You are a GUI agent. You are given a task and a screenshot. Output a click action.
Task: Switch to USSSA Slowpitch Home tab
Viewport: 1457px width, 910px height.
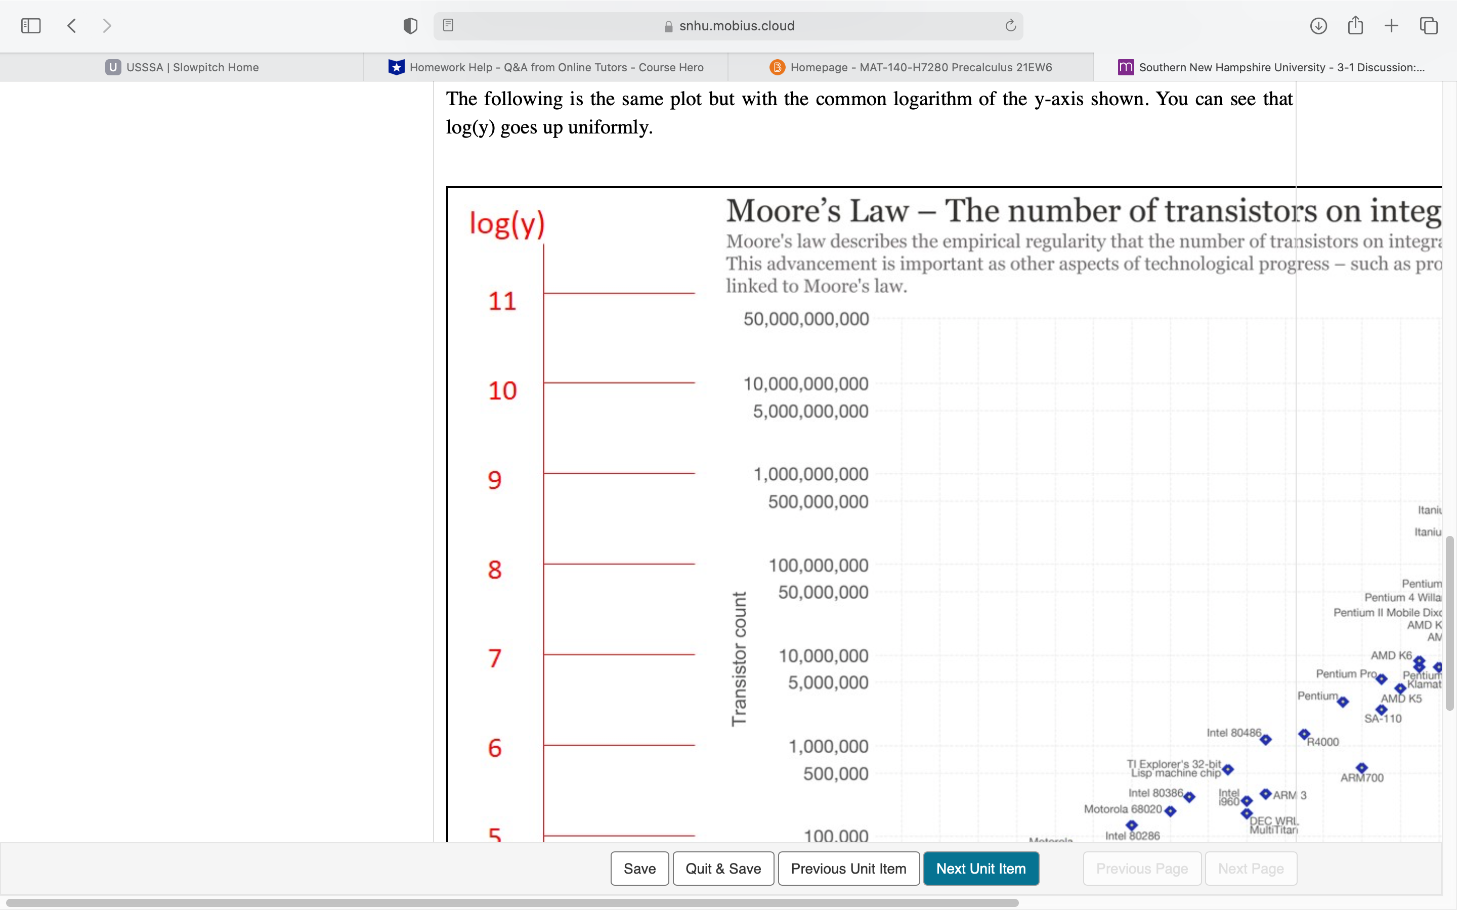click(x=182, y=67)
